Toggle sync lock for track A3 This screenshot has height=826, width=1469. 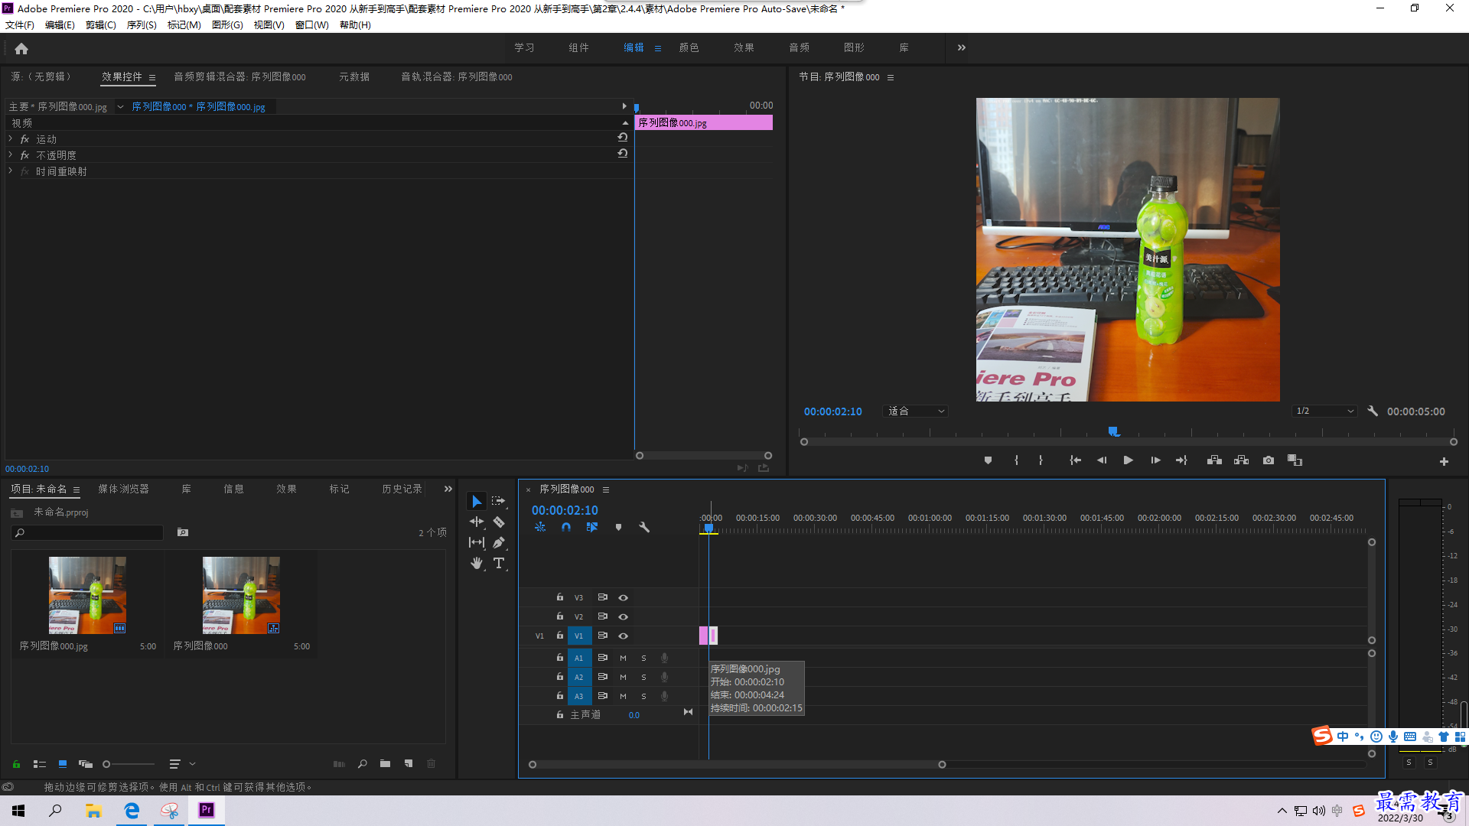pos(603,696)
